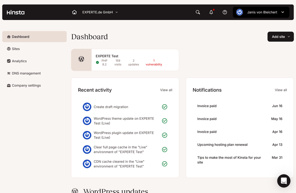Viewport: 296px width, 193px height.
Task: Open Upcoming hosting plan renewal notification
Action: 240,145
